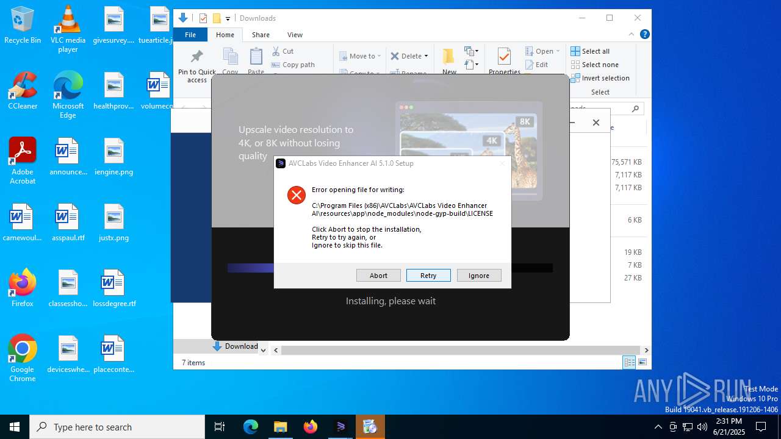Open Task View from the taskbar

tap(220, 427)
